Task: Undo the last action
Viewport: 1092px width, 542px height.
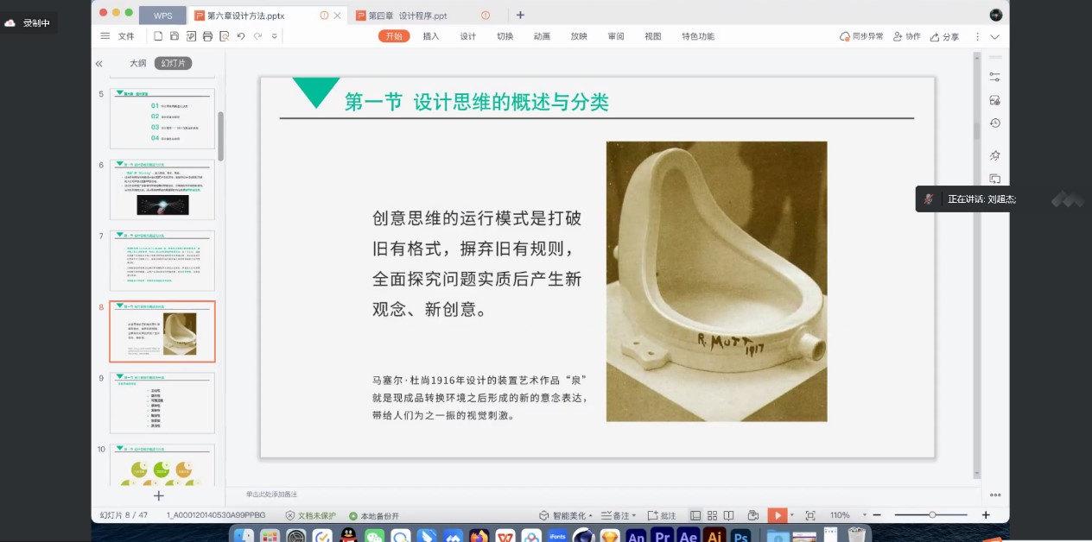Action: click(241, 36)
